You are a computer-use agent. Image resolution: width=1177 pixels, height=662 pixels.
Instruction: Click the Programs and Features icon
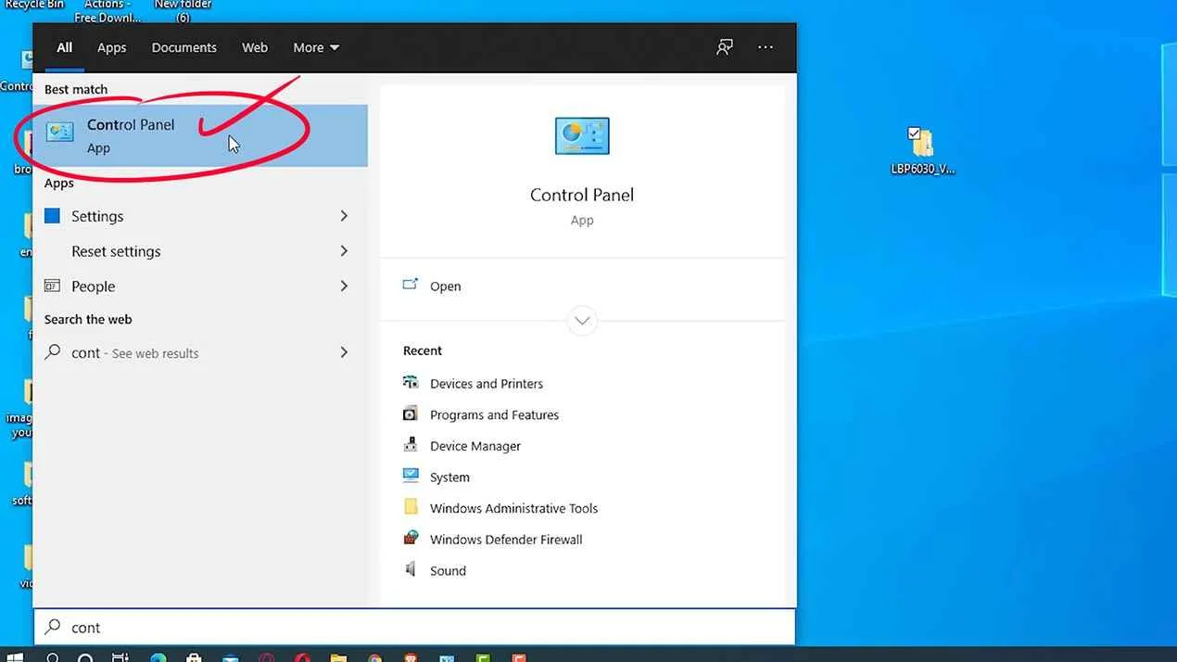(x=411, y=414)
